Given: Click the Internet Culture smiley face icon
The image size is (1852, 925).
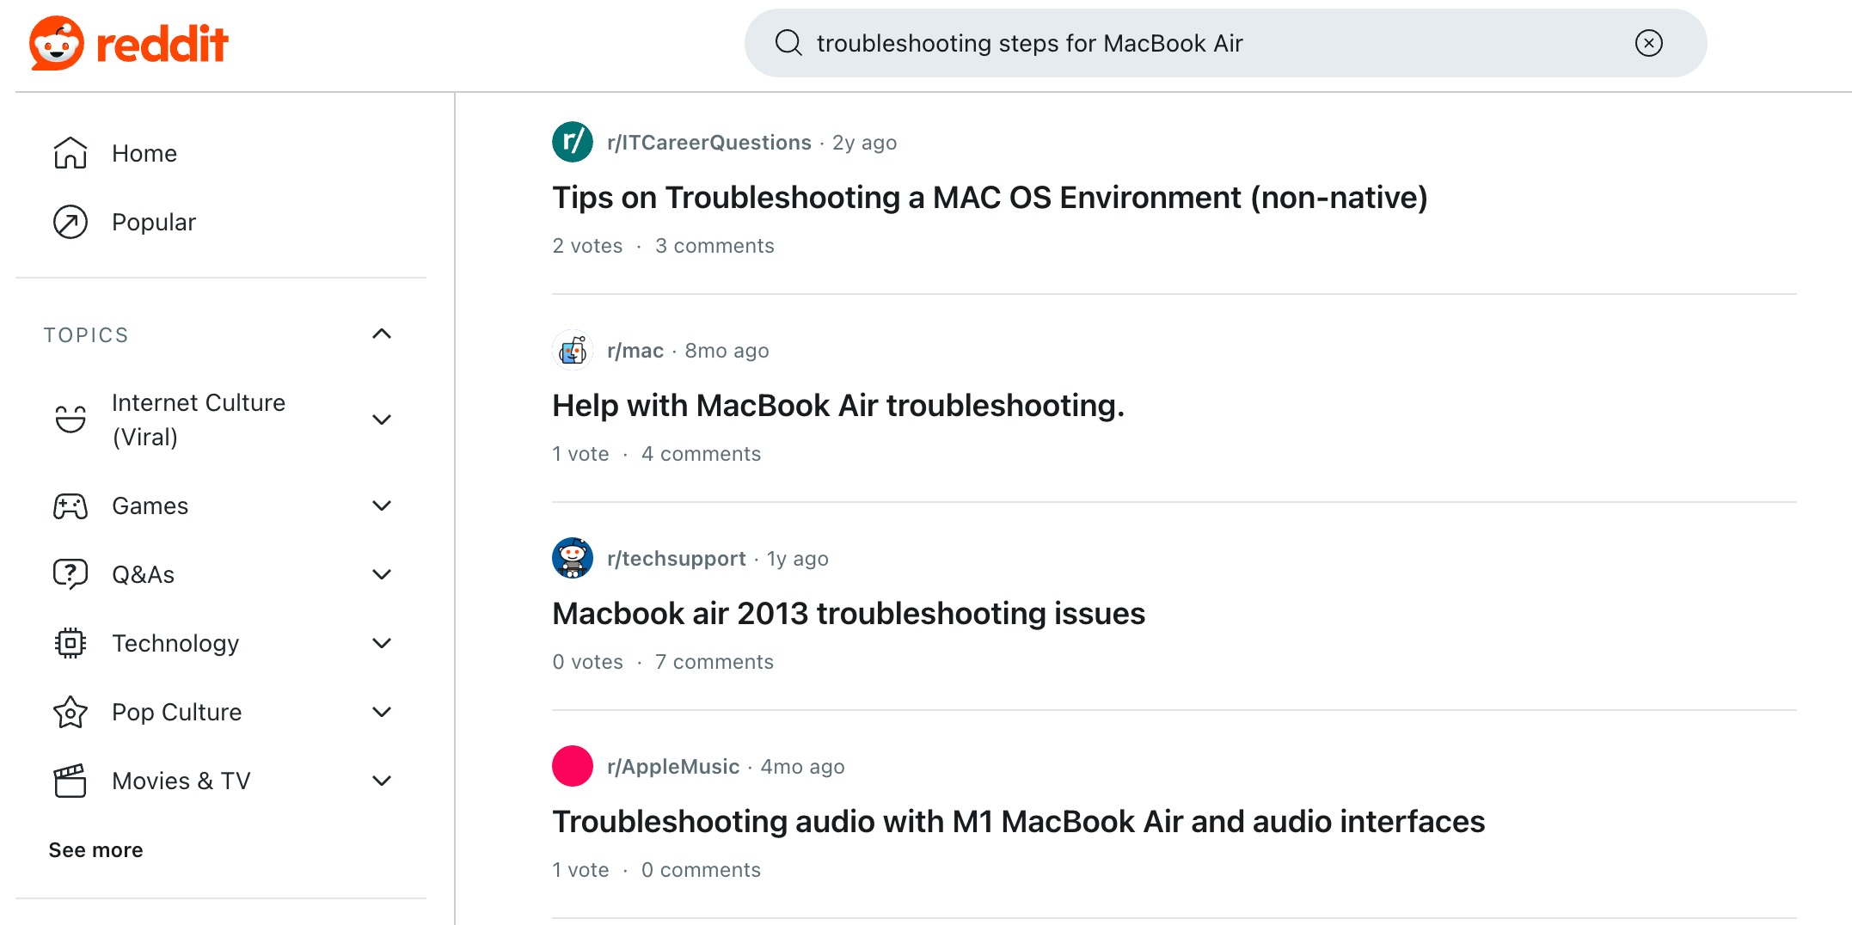Looking at the screenshot, I should [x=71, y=420].
